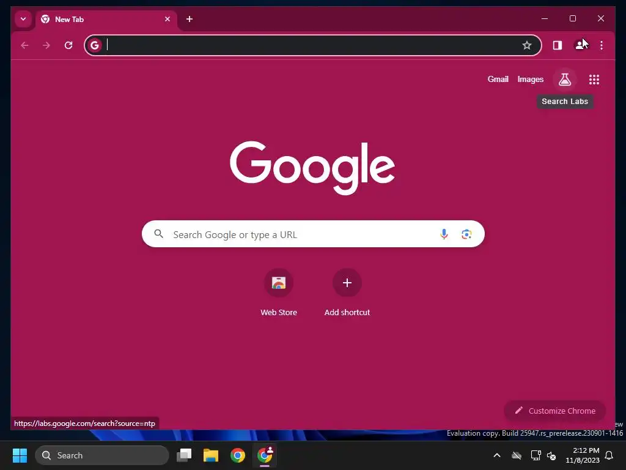Open notifications bell icon
The image size is (626, 470).
point(609,455)
